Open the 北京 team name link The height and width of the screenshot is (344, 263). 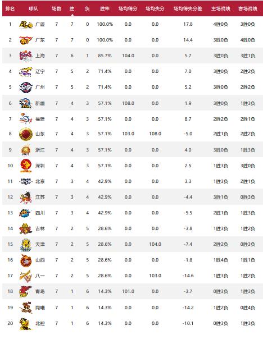(40, 181)
